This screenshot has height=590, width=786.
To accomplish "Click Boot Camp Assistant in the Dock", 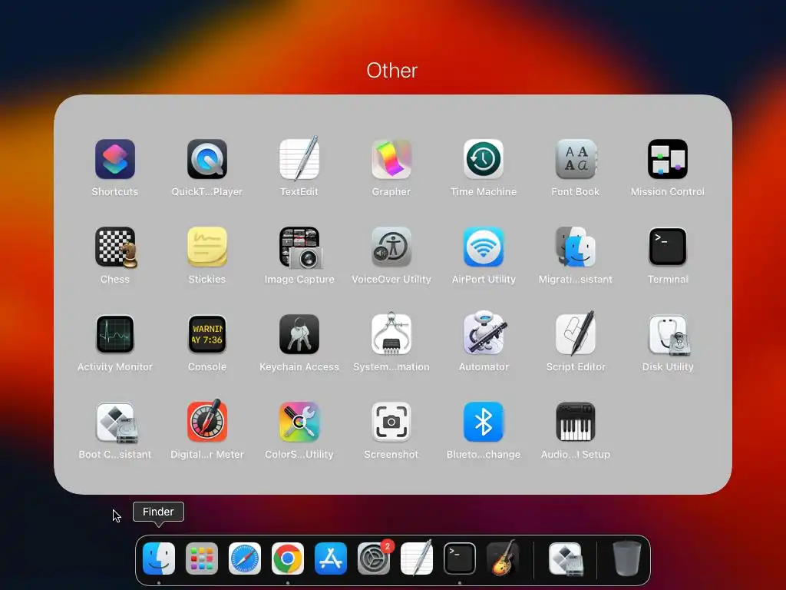I will [x=566, y=559].
